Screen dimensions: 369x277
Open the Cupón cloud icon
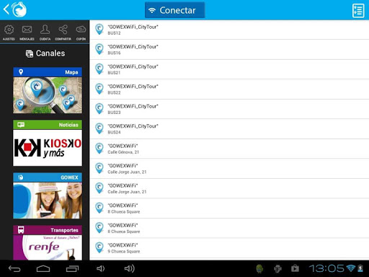(81, 32)
